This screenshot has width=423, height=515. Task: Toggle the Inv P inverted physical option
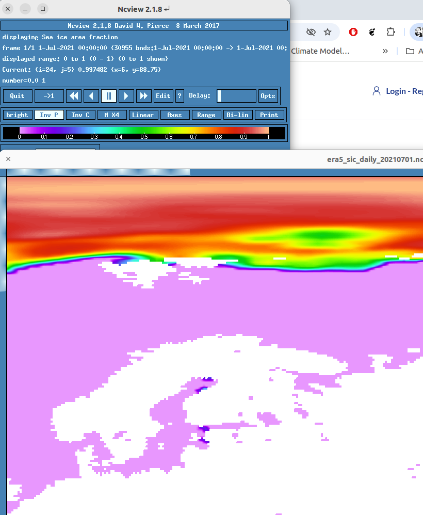point(49,115)
